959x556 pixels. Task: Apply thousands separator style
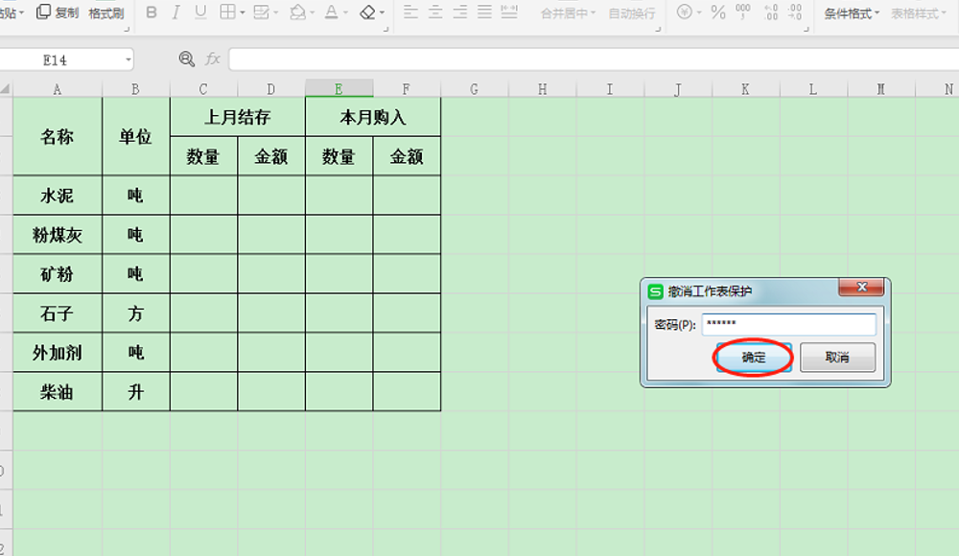(743, 12)
